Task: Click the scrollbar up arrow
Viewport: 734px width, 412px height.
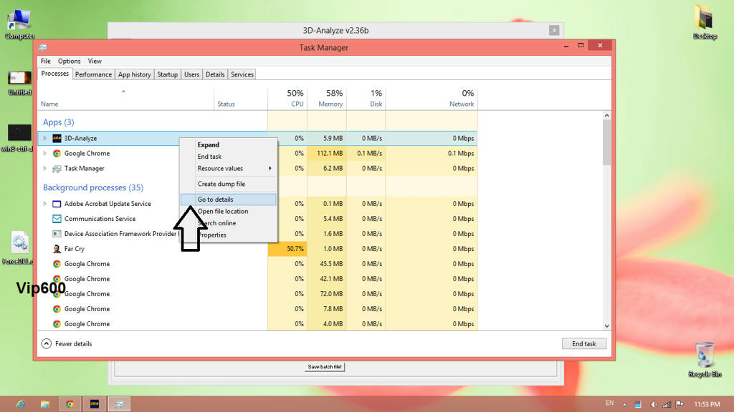Action: 606,115
